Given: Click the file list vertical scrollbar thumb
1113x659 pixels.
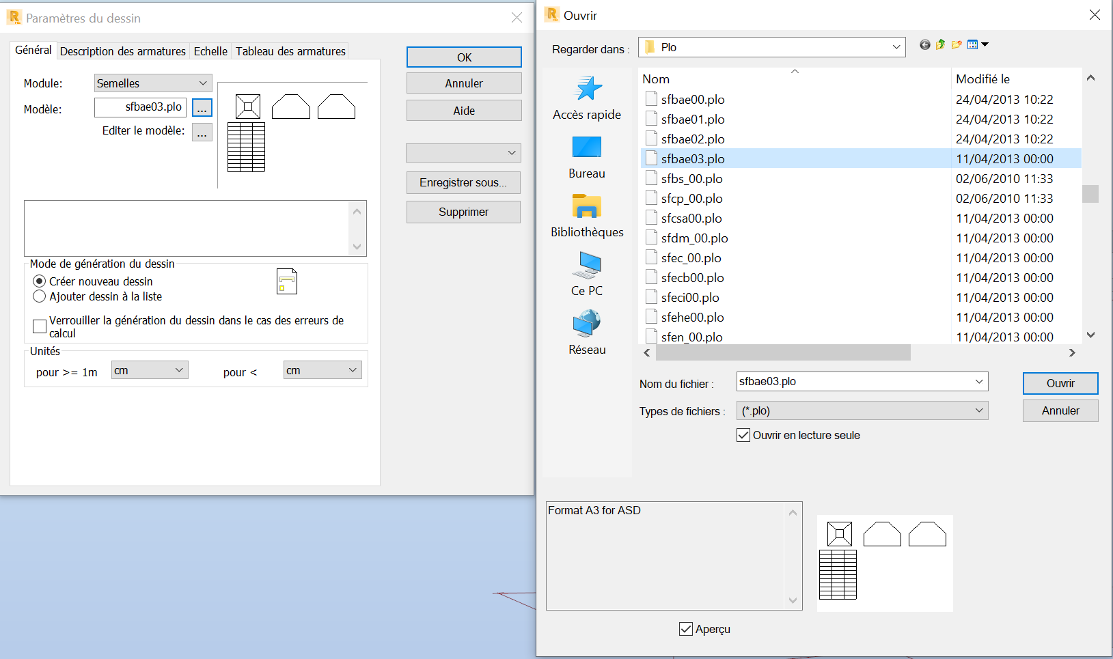Looking at the screenshot, I should [1090, 194].
